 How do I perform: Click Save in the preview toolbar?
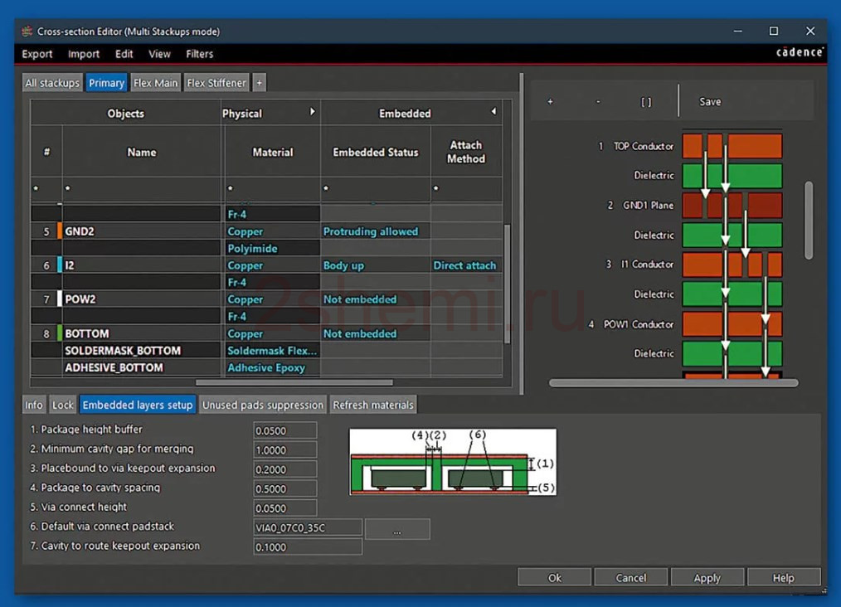coord(710,101)
